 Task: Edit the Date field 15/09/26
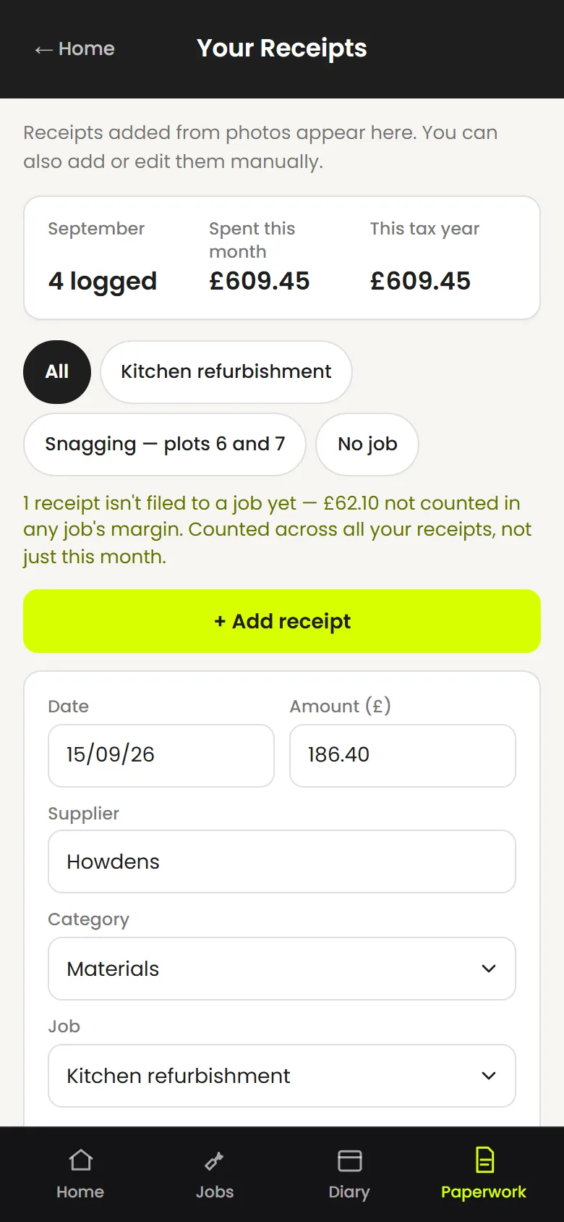click(161, 755)
